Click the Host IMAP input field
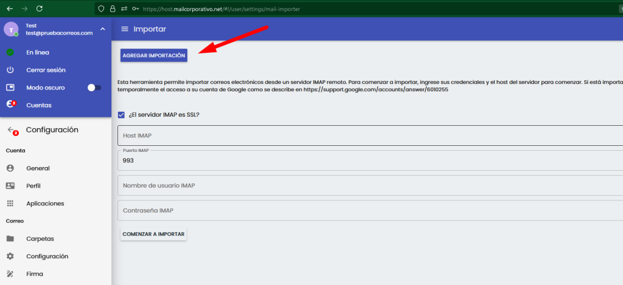The image size is (623, 285). point(370,136)
